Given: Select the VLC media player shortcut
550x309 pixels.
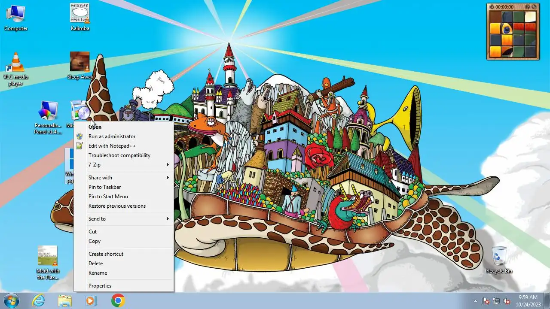Looking at the screenshot, I should tap(16, 69).
